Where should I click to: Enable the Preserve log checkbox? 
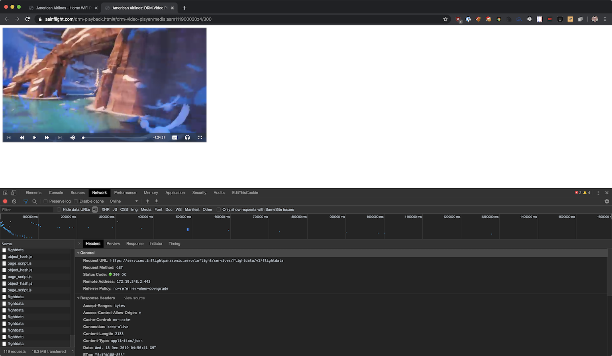click(x=45, y=201)
